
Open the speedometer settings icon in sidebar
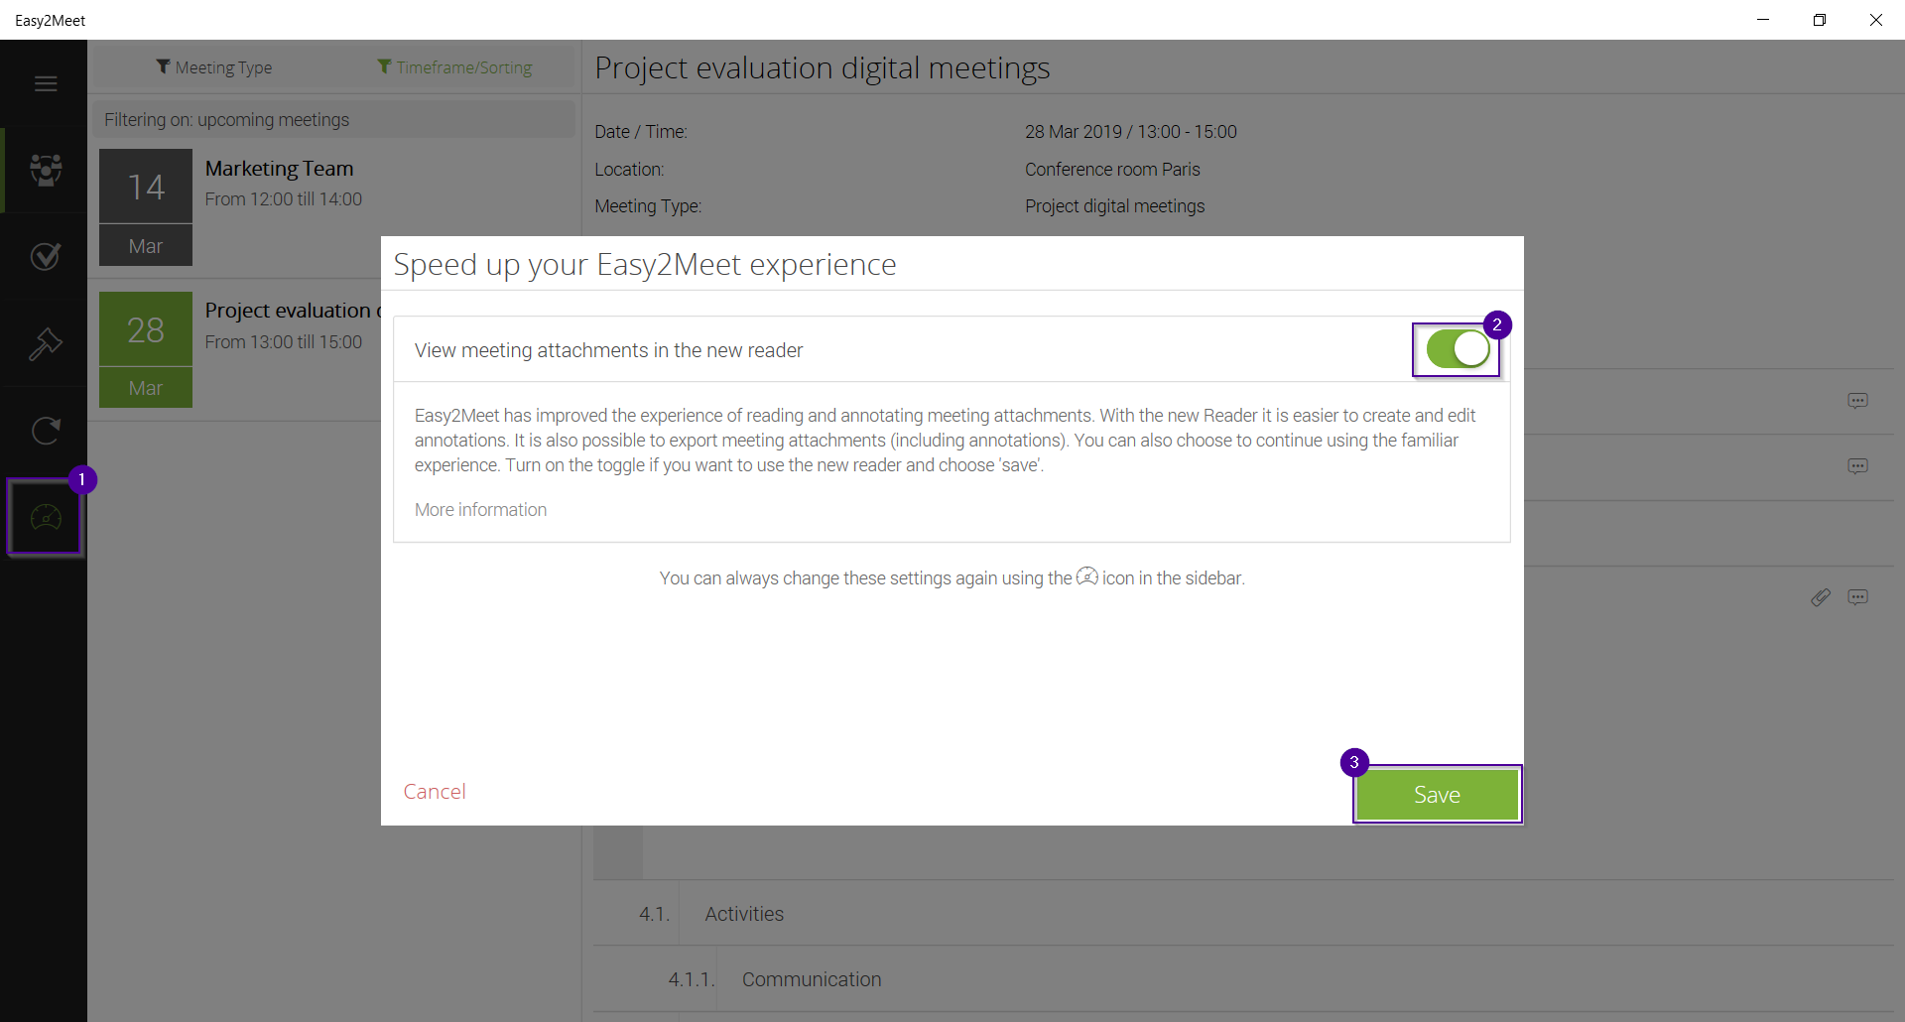[x=46, y=517]
